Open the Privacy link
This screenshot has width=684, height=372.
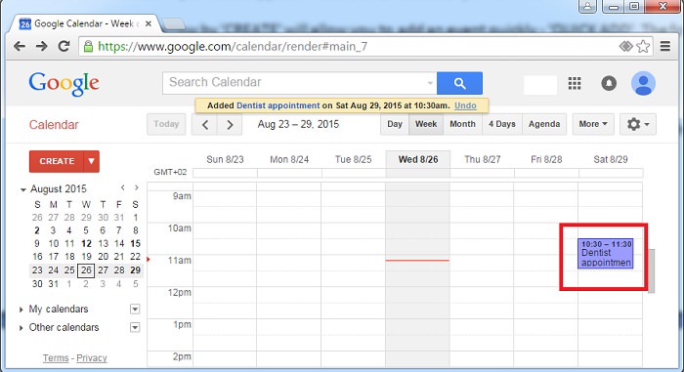92,358
